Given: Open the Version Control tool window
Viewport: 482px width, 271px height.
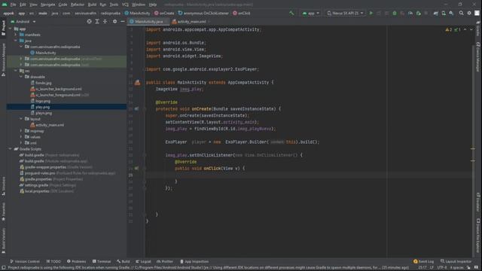Looking at the screenshot, I should [25, 261].
